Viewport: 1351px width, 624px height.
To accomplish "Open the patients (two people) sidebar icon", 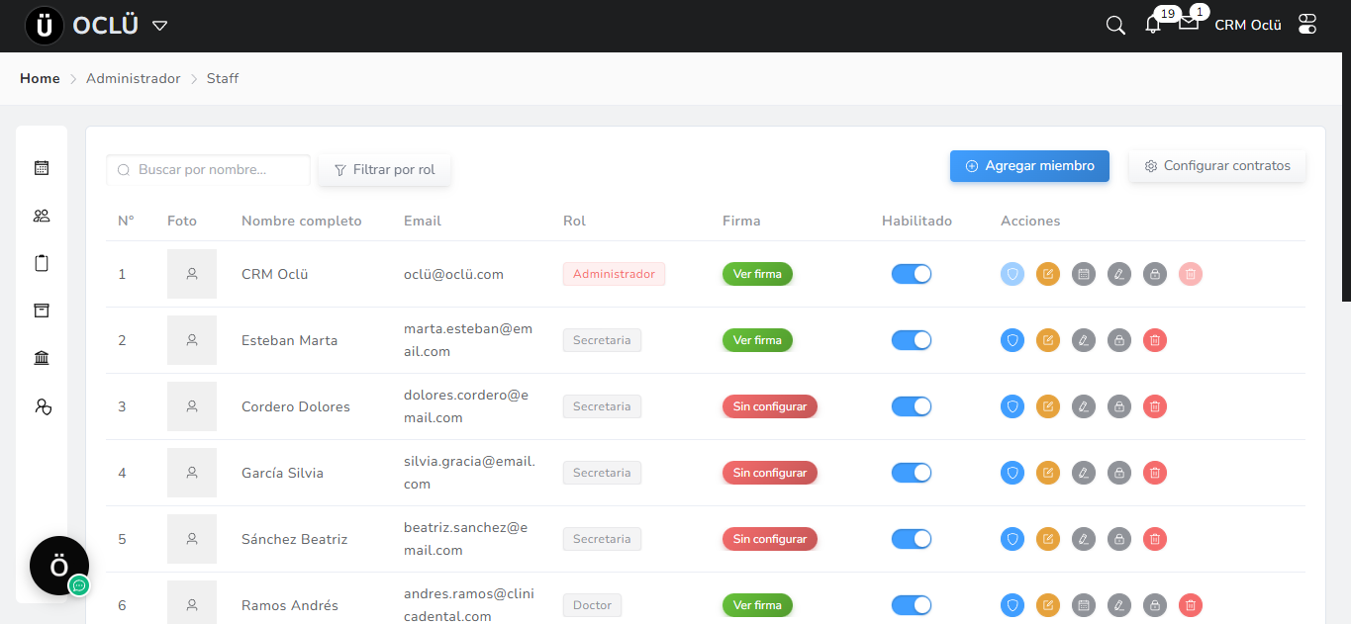I will click(42, 216).
